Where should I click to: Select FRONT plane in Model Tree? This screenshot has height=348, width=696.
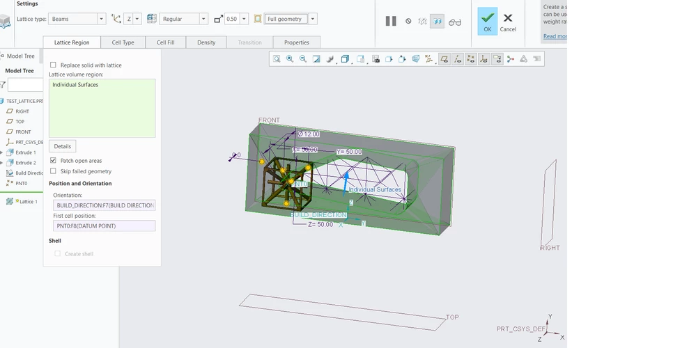(x=23, y=132)
